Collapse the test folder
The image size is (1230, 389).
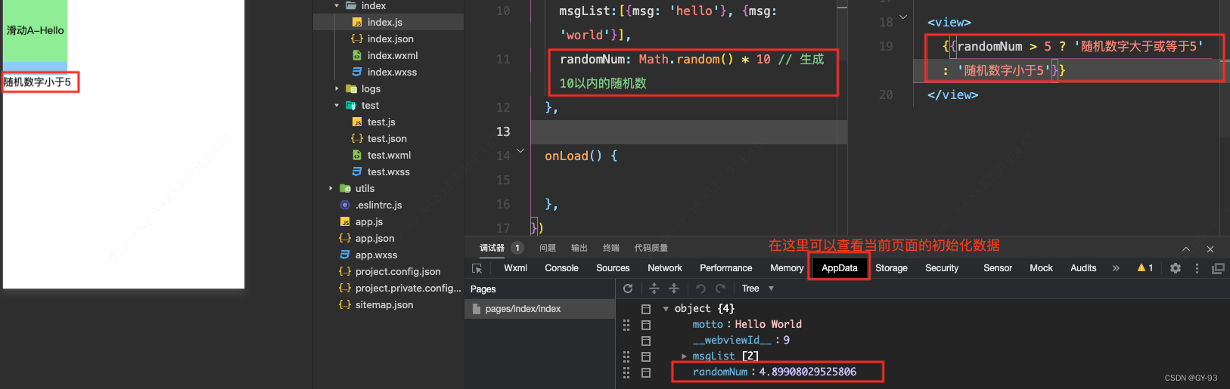[337, 105]
